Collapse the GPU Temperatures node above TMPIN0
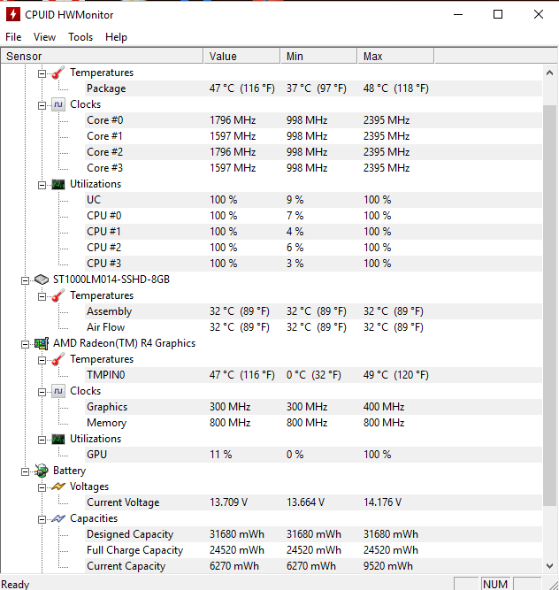Image resolution: width=559 pixels, height=590 pixels. click(x=42, y=360)
